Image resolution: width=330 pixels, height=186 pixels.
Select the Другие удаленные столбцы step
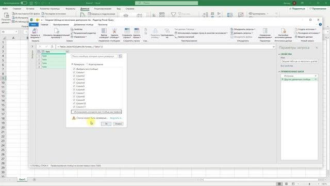[299, 80]
